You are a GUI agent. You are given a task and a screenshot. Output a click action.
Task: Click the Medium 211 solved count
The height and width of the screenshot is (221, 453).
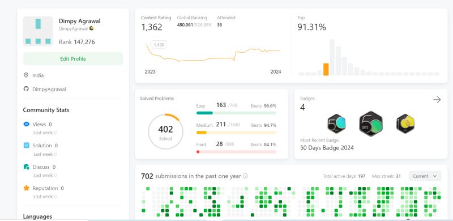click(x=221, y=125)
